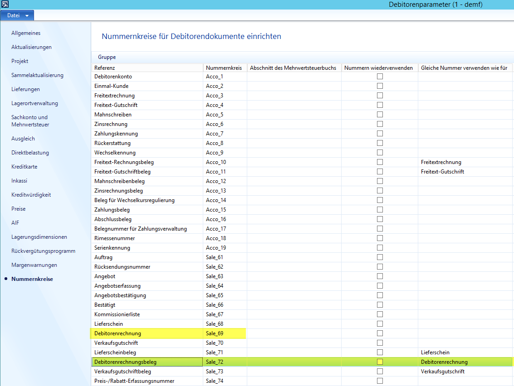
Task: Tick reuse numbers checkbox for Lieferschein row
Action: [380, 324]
